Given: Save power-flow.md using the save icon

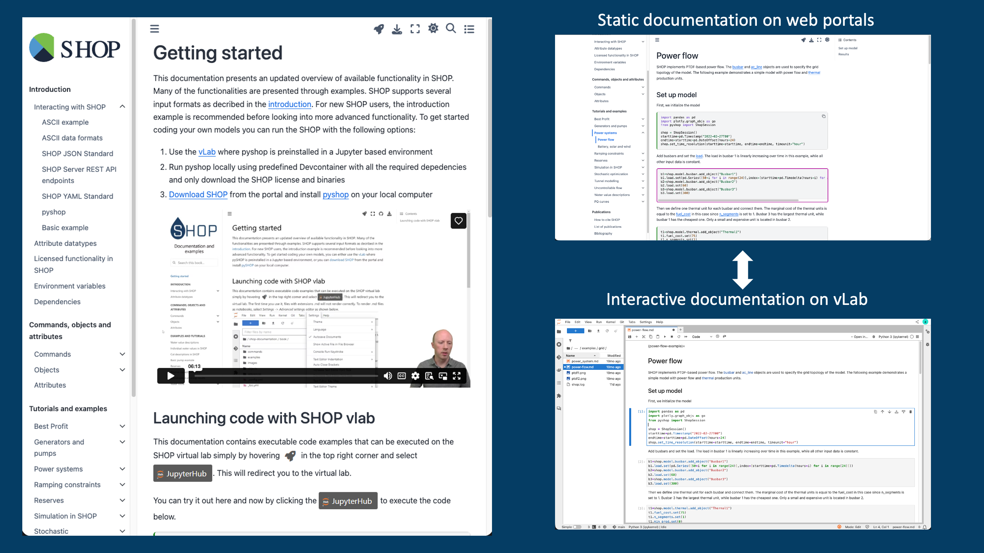Looking at the screenshot, I should (x=630, y=336).
